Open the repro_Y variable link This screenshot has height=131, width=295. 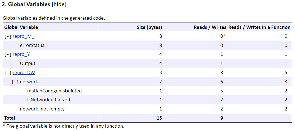21,54
